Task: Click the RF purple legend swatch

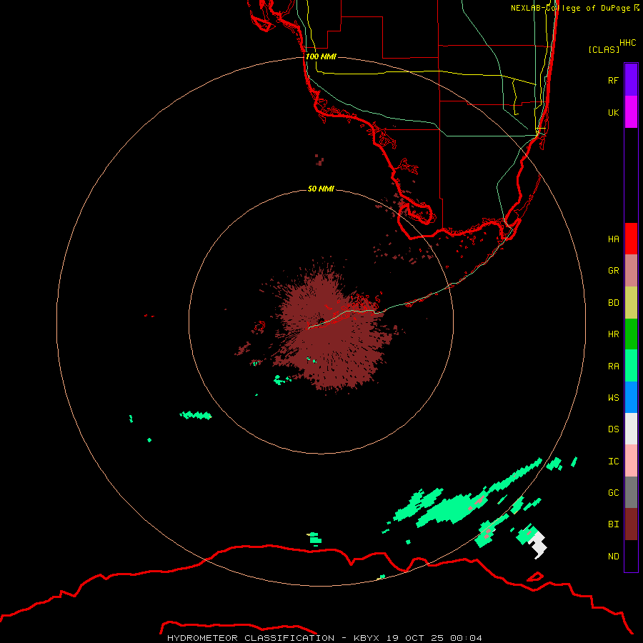Action: (x=631, y=80)
